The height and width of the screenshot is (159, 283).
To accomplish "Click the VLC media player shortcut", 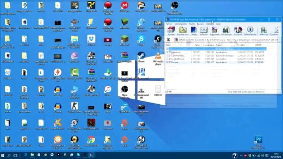I will [x=158, y=58].
